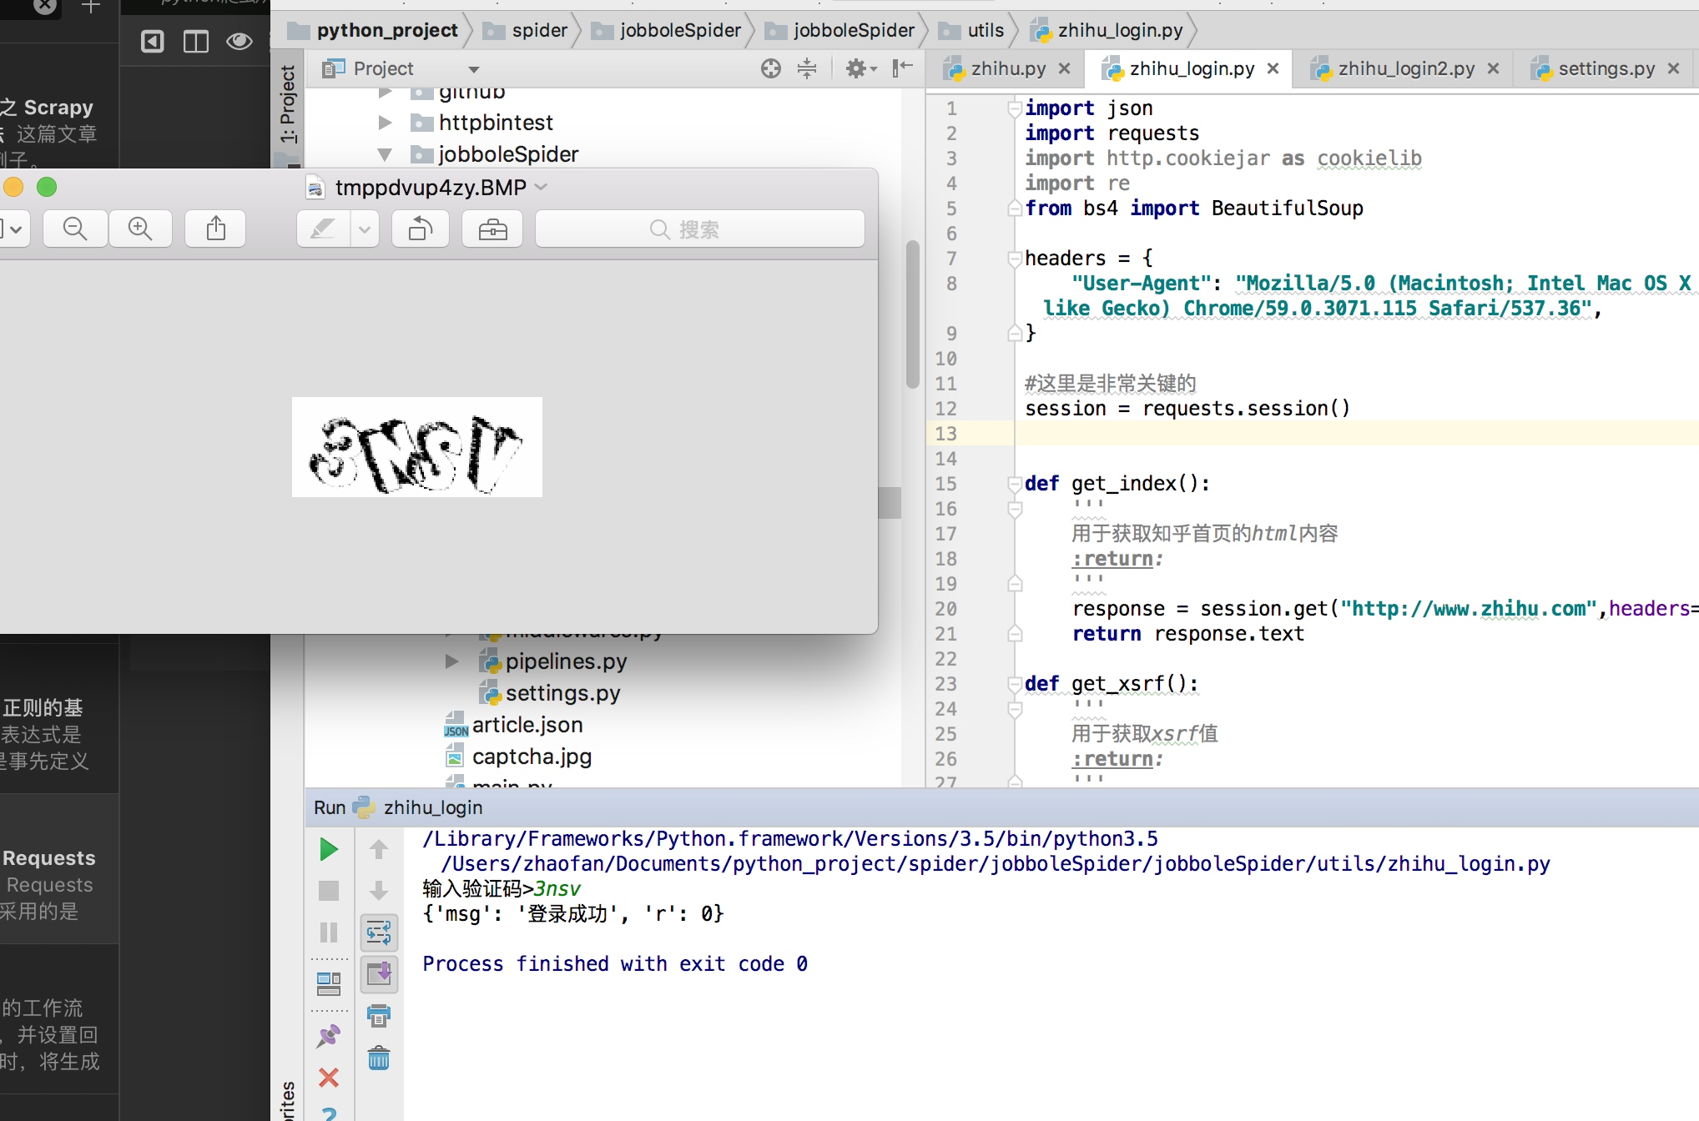Toggle the pin tab pushpin icon
The image size is (1699, 1121).
[x=329, y=1036]
